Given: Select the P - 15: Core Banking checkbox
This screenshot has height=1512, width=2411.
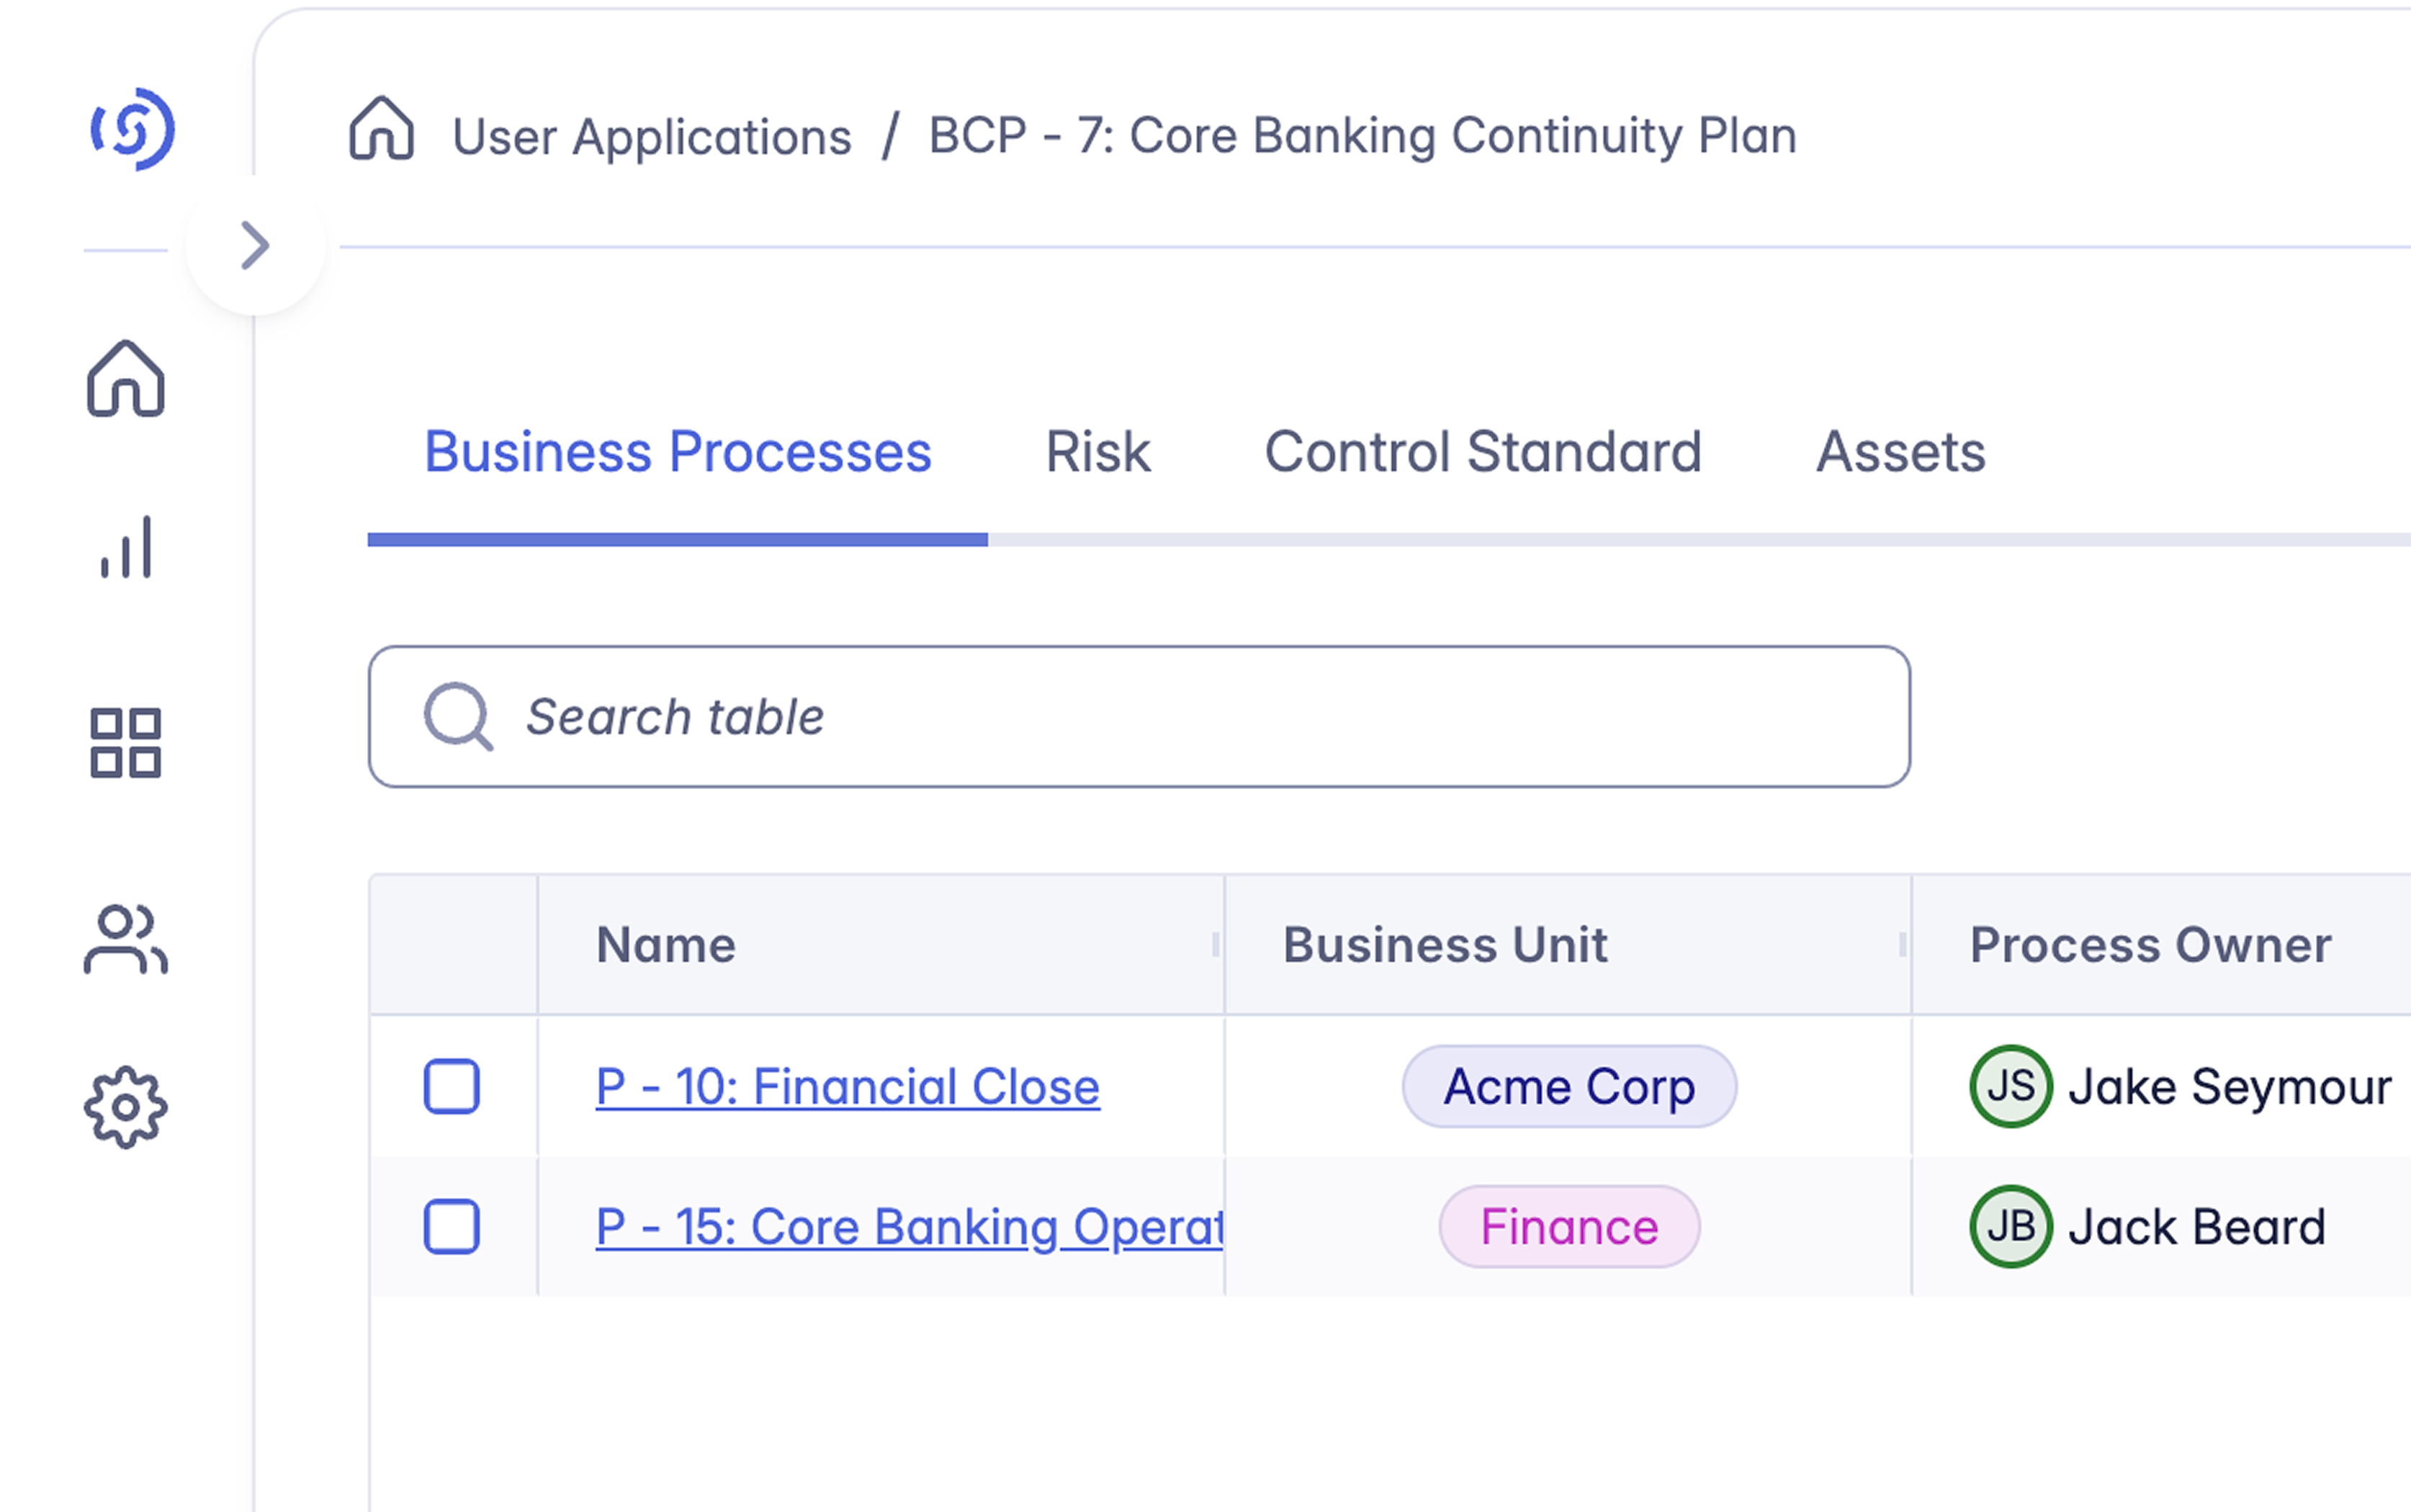Looking at the screenshot, I should click(452, 1227).
